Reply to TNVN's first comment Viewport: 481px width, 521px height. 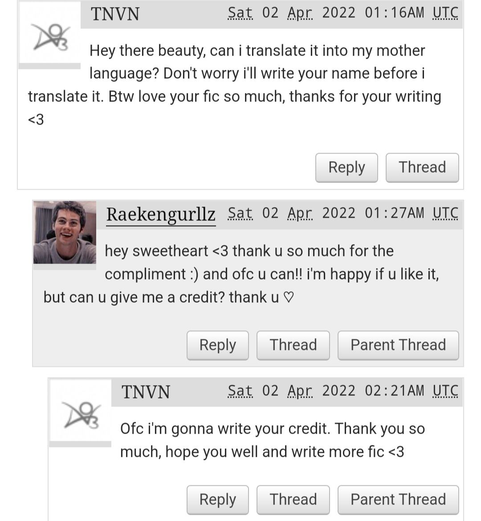(x=346, y=167)
